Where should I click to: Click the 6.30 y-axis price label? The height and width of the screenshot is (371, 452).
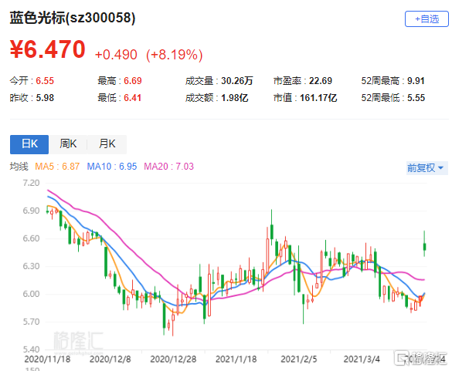pyautogui.click(x=31, y=266)
